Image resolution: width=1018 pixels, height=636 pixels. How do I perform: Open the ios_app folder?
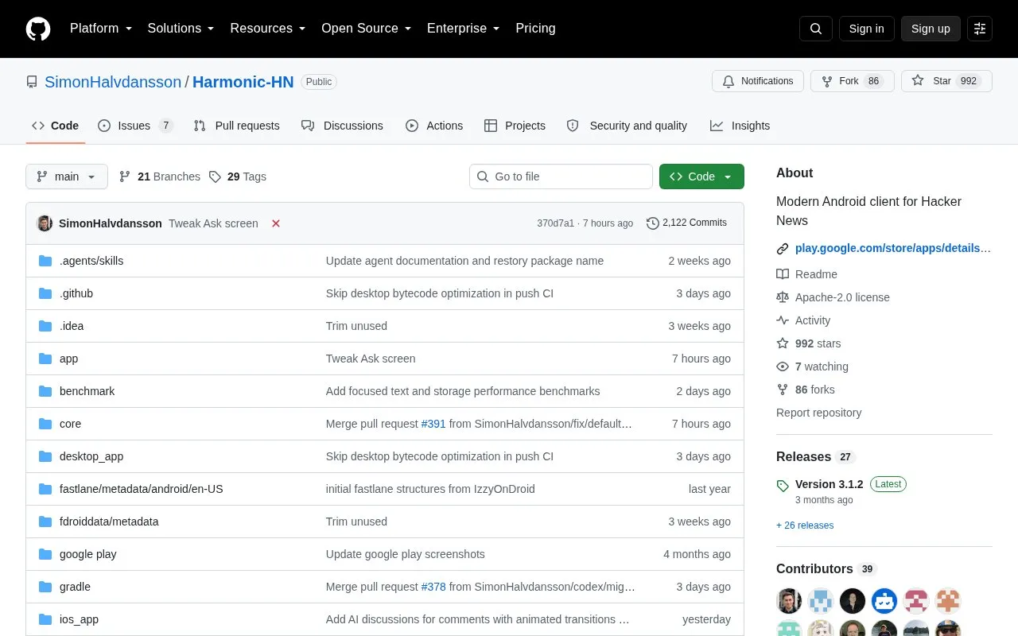click(80, 619)
